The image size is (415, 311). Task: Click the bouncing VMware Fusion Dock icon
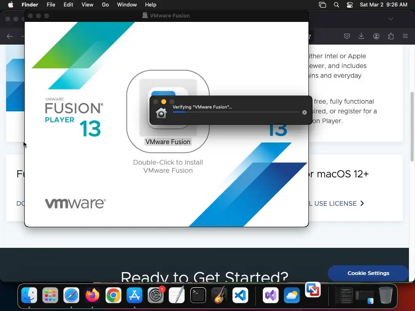pyautogui.click(x=313, y=290)
